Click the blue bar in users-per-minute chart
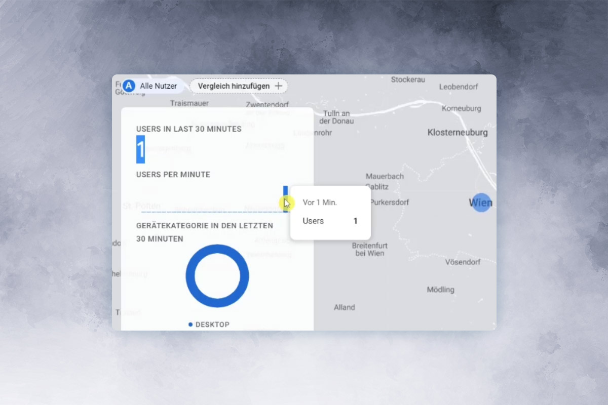 pyautogui.click(x=285, y=198)
